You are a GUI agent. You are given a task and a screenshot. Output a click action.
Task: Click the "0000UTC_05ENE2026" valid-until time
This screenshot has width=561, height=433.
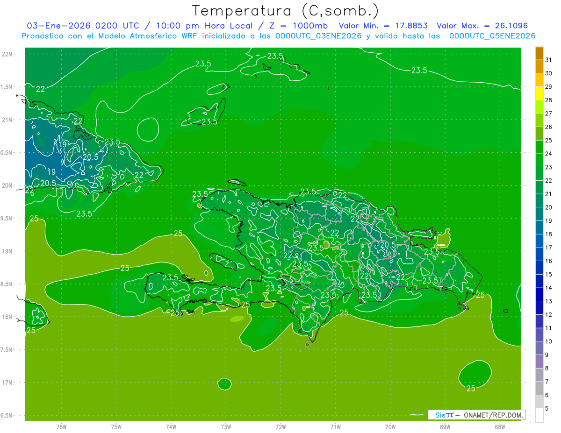[x=492, y=36]
